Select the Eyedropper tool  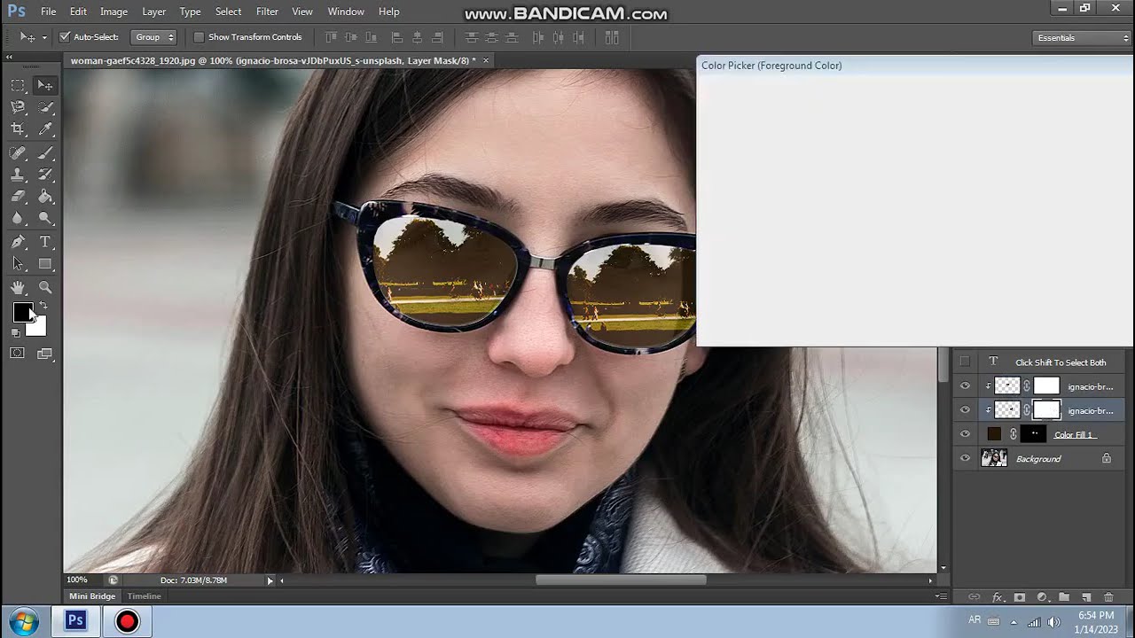[x=45, y=129]
